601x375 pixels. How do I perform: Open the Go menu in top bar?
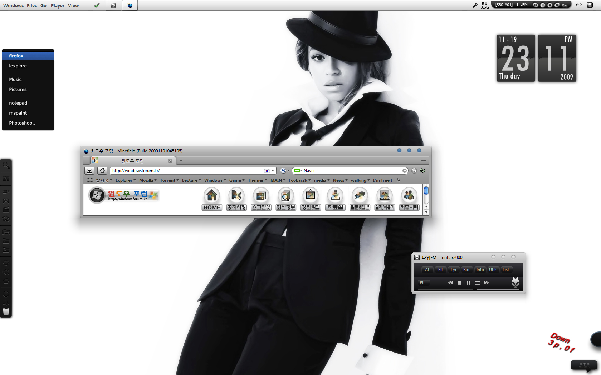pyautogui.click(x=43, y=5)
